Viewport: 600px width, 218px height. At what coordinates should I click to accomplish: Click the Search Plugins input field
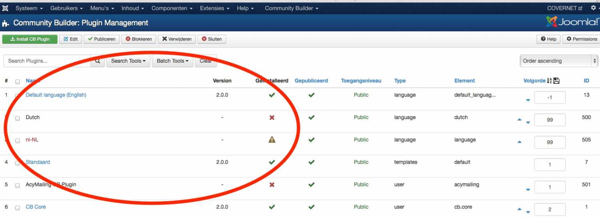(x=47, y=61)
